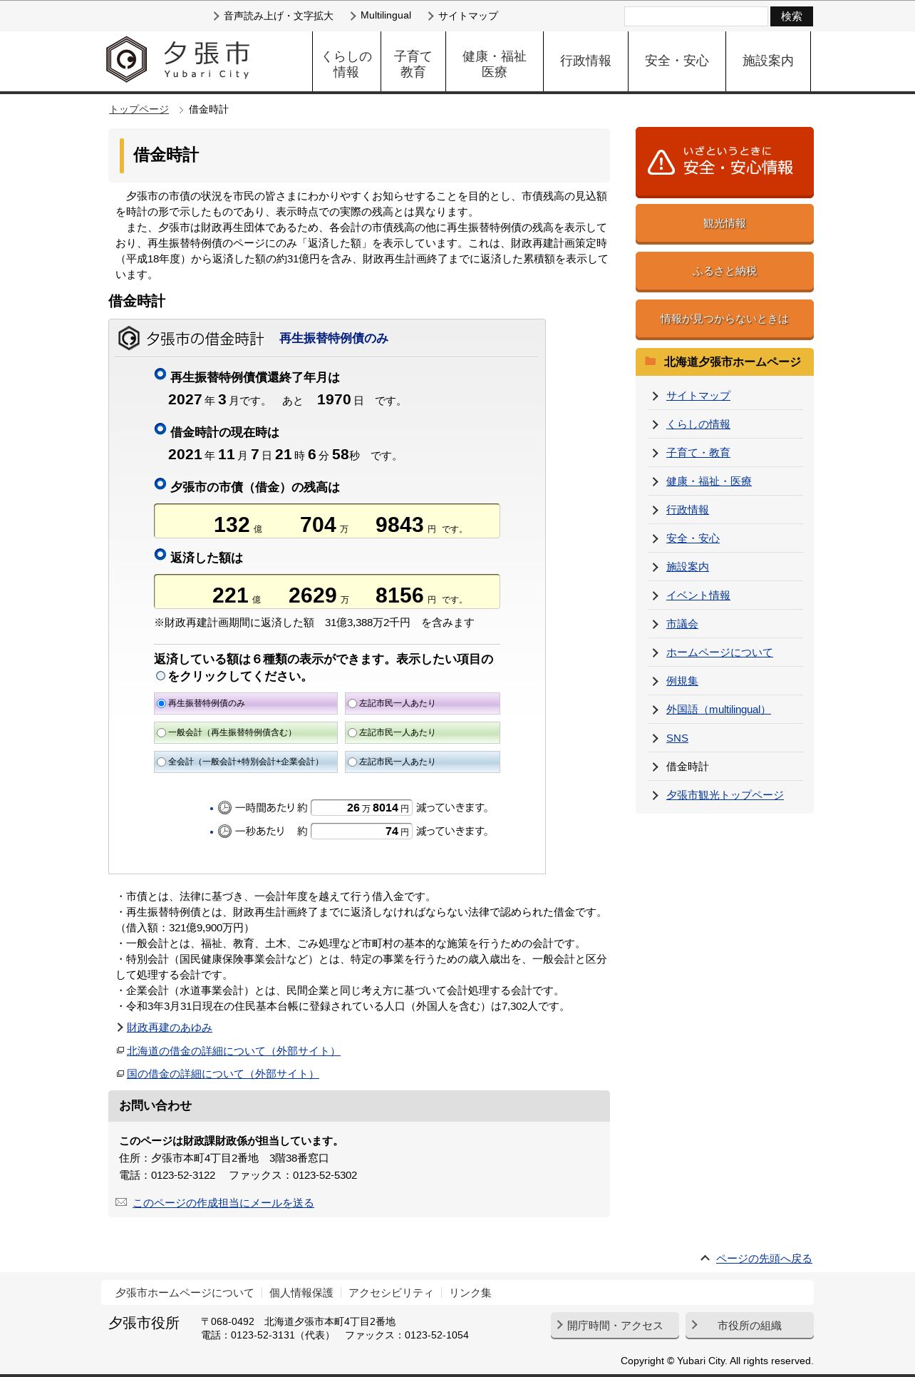Click chevron in 市役所の組織 button
The image size is (915, 1377).
695,1325
